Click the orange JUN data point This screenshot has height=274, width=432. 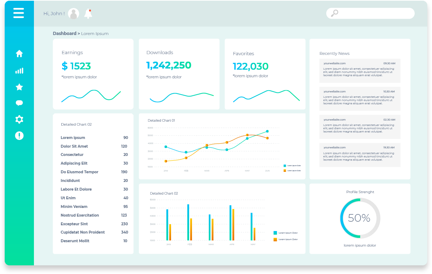click(x=267, y=138)
